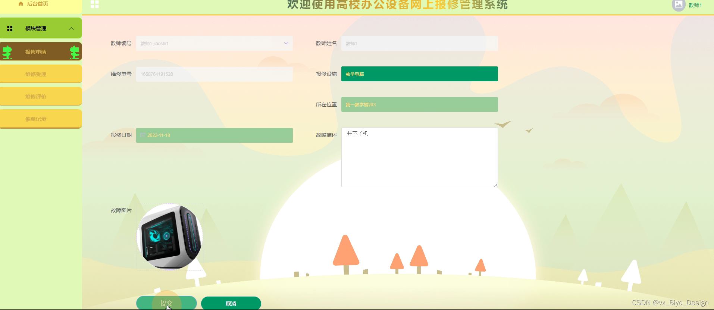Click the 故障图片 computer thumbnail

pos(170,237)
